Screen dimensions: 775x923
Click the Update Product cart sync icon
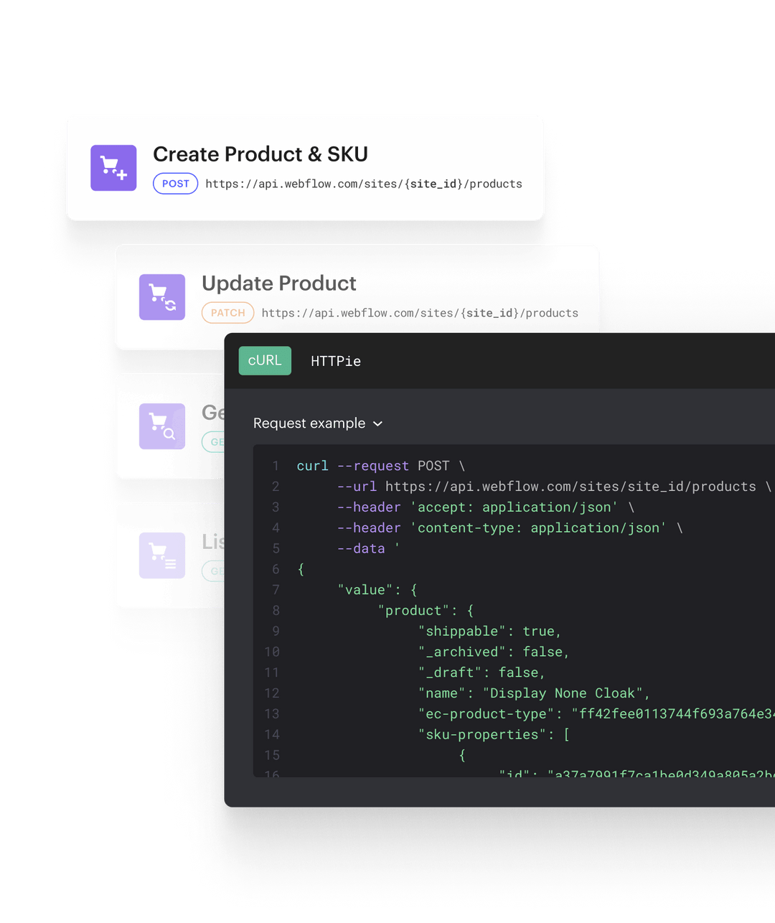(162, 296)
